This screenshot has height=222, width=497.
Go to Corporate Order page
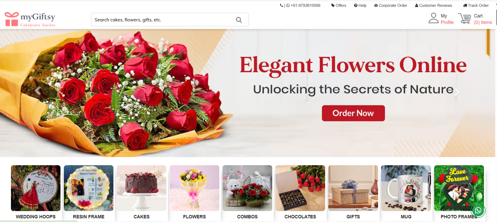pyautogui.click(x=391, y=5)
